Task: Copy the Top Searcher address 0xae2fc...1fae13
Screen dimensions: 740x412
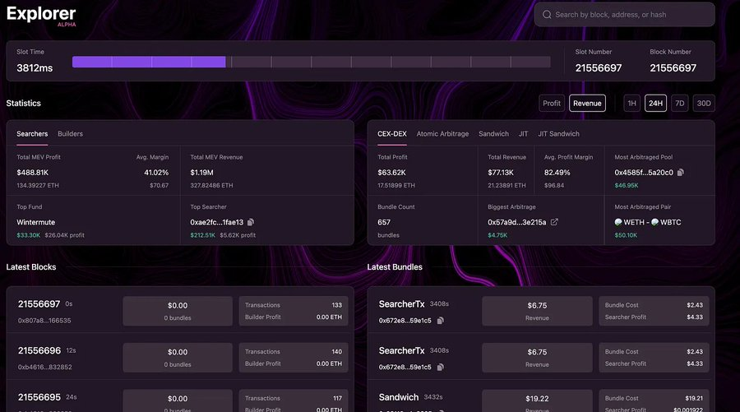Action: [x=251, y=222]
